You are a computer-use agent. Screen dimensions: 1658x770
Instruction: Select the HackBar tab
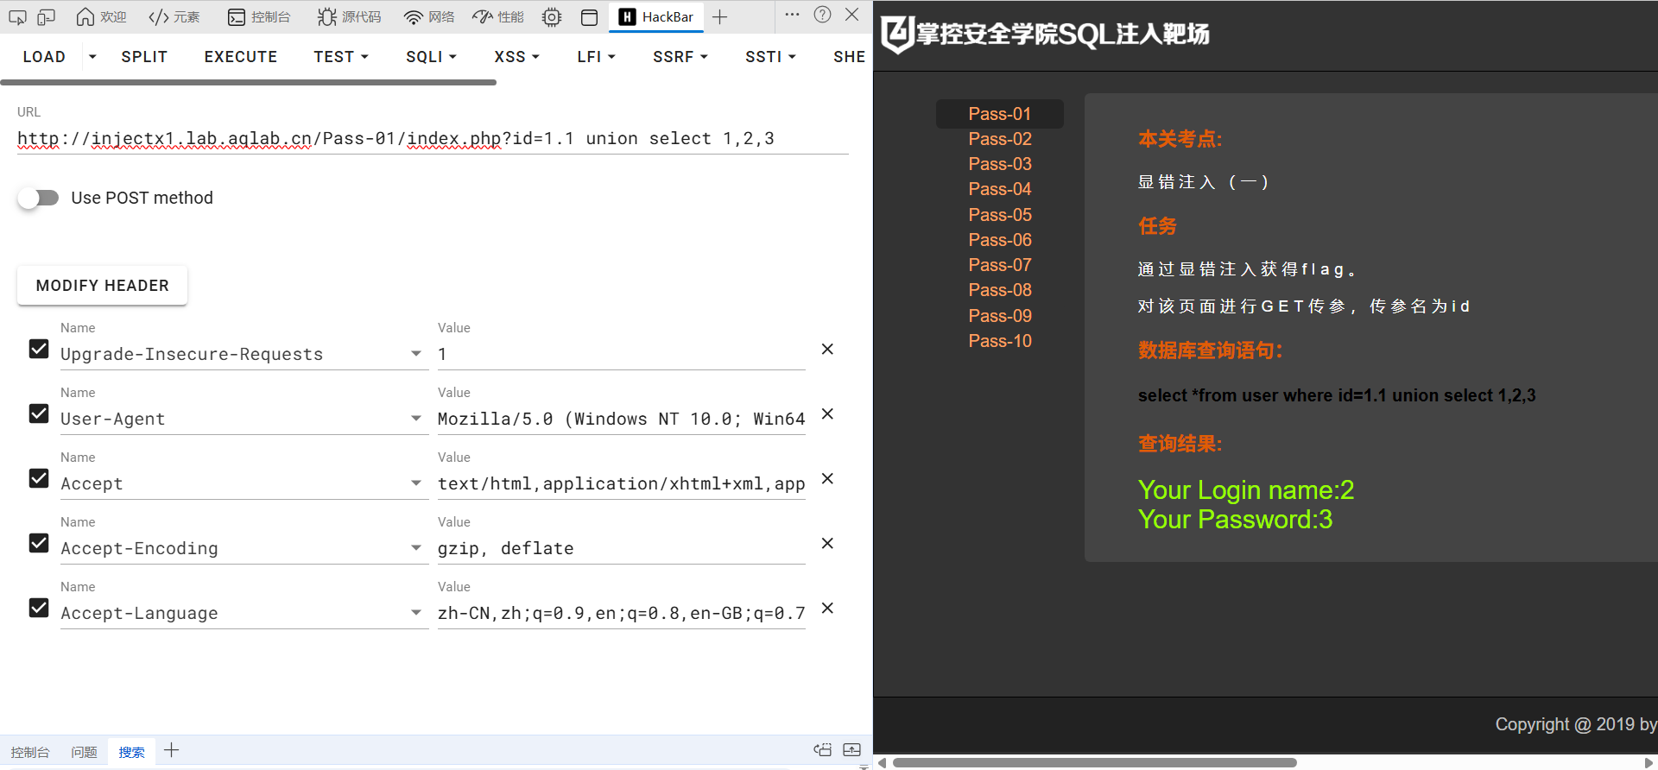pyautogui.click(x=656, y=16)
